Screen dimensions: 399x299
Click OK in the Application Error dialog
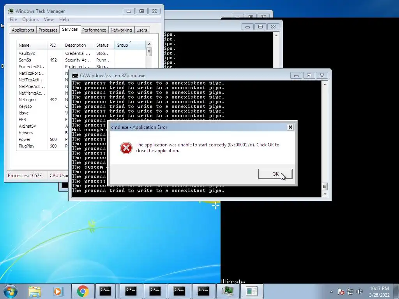(275, 174)
